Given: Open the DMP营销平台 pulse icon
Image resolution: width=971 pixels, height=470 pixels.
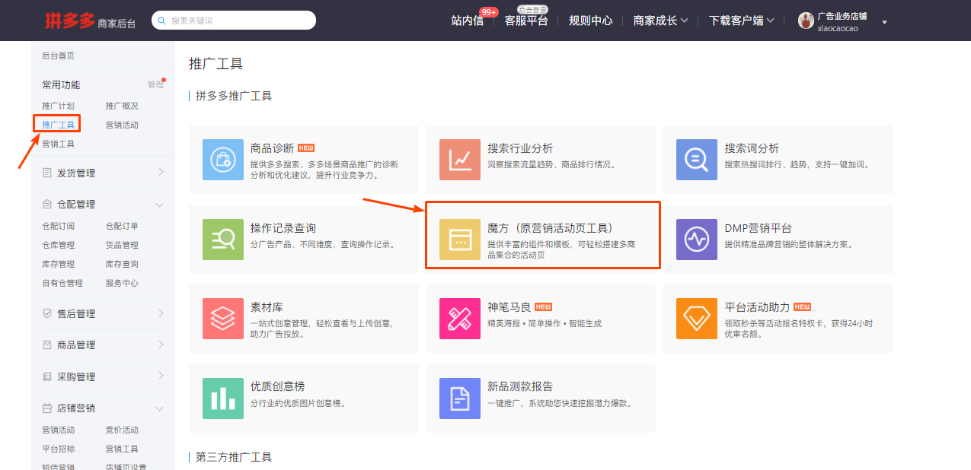Looking at the screenshot, I should click(x=697, y=240).
